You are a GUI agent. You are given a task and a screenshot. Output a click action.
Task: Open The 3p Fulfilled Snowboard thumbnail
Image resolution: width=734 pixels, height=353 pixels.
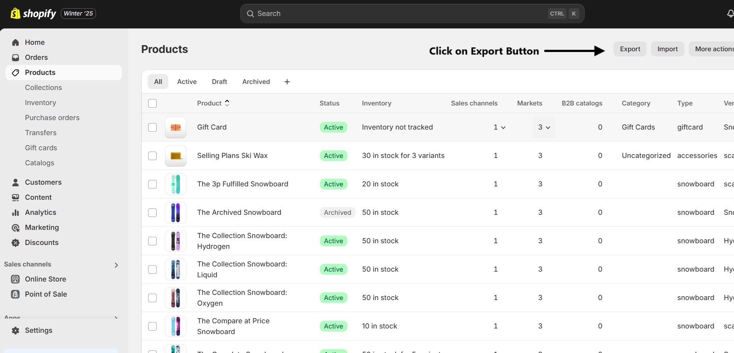point(176,184)
